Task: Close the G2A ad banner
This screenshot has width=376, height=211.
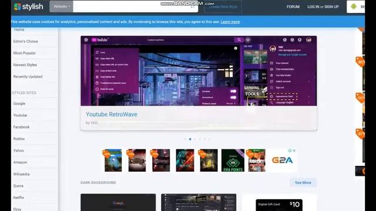Action: tap(294, 151)
